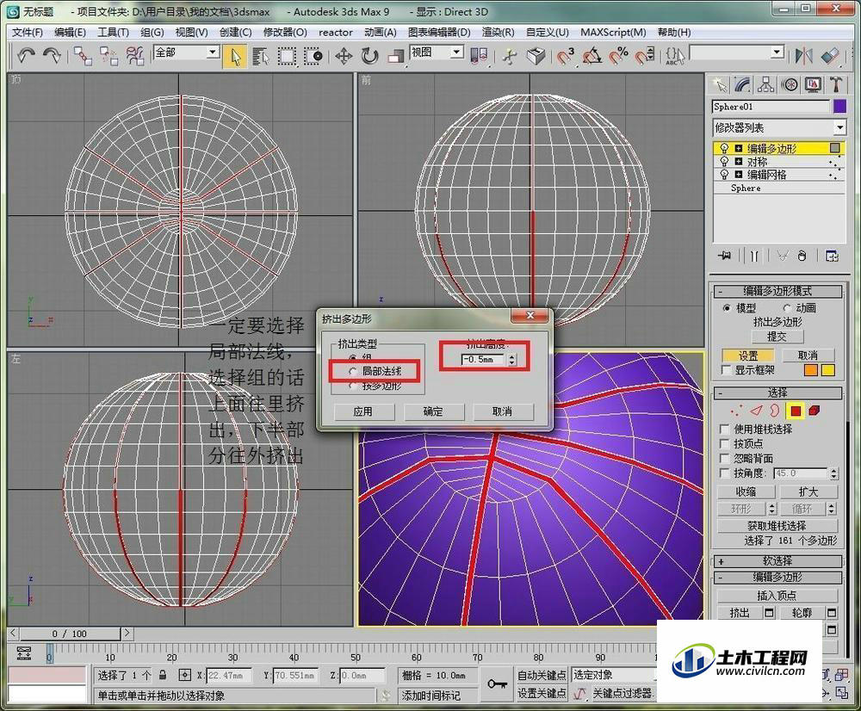Image resolution: width=861 pixels, height=711 pixels.
Task: Toggle Percent Snap icon
Action: [x=619, y=56]
